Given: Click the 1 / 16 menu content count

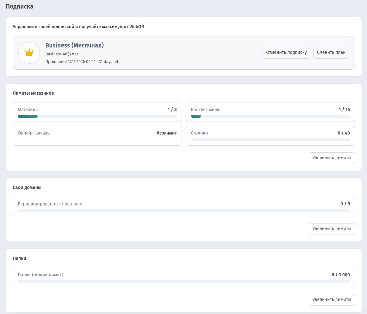Looking at the screenshot, I should click(x=344, y=110).
